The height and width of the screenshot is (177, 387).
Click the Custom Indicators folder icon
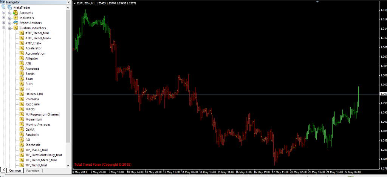pos(15,28)
